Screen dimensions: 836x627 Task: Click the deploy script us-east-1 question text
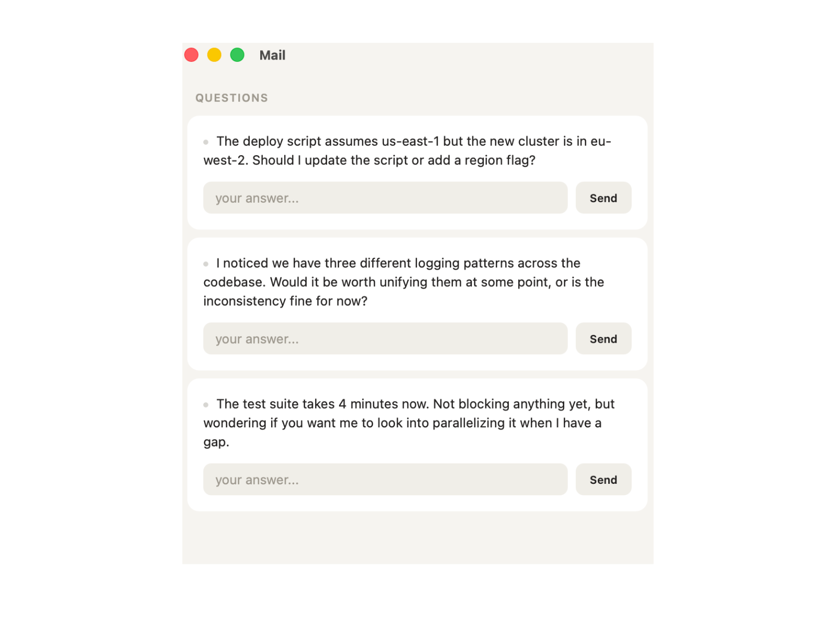tap(408, 151)
